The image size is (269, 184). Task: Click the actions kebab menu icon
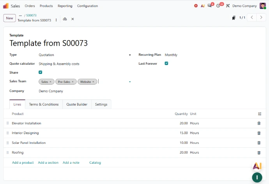coord(56,20)
